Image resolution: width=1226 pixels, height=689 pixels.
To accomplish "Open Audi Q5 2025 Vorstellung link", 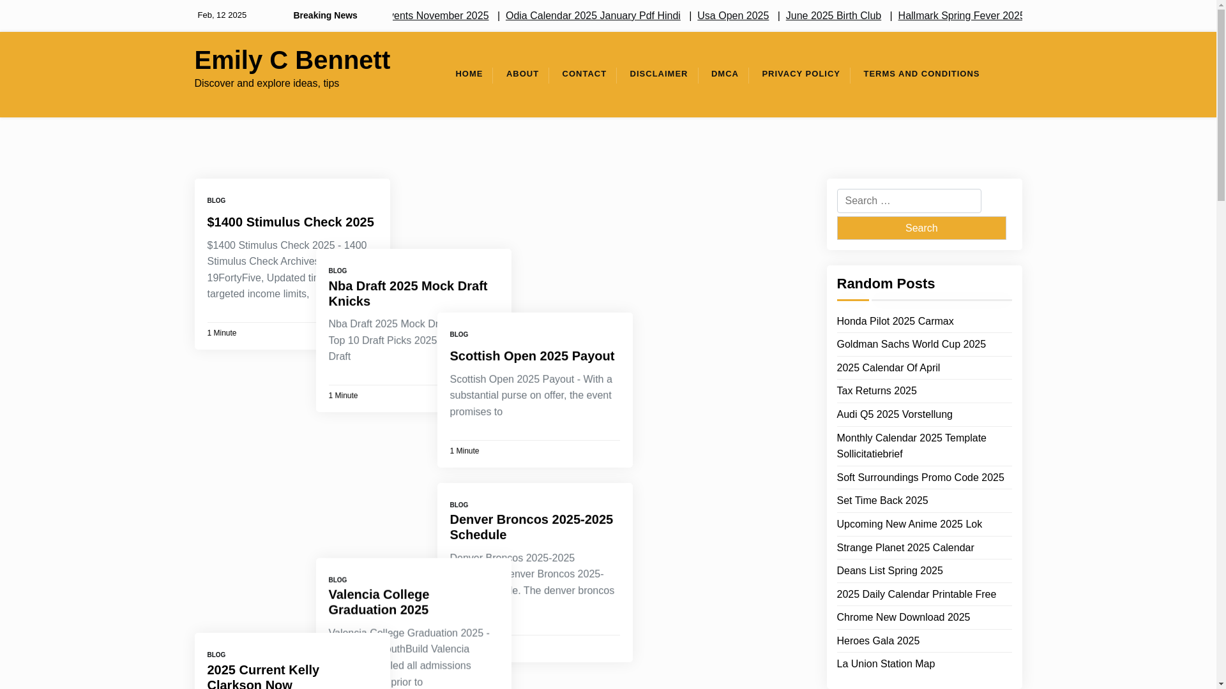I will point(894,415).
